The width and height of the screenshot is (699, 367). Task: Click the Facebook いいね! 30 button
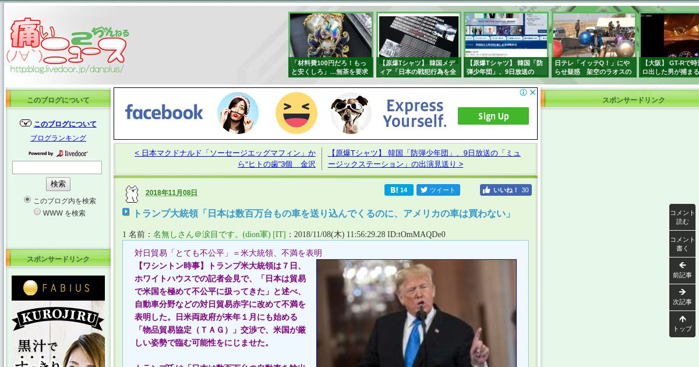click(x=506, y=190)
